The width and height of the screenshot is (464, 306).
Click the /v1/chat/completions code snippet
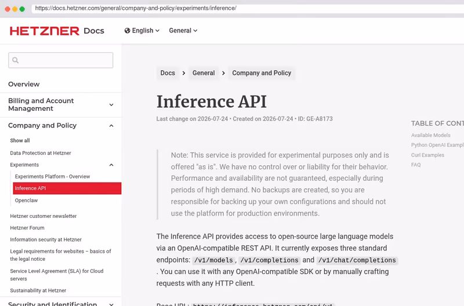(x=357, y=260)
